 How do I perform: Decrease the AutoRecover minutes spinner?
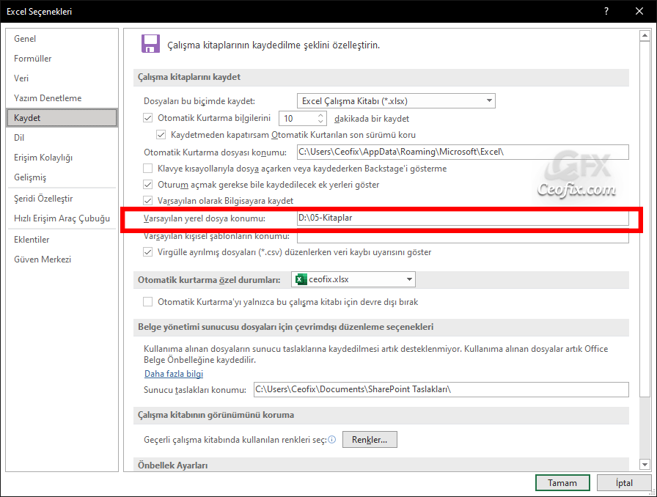tap(320, 122)
